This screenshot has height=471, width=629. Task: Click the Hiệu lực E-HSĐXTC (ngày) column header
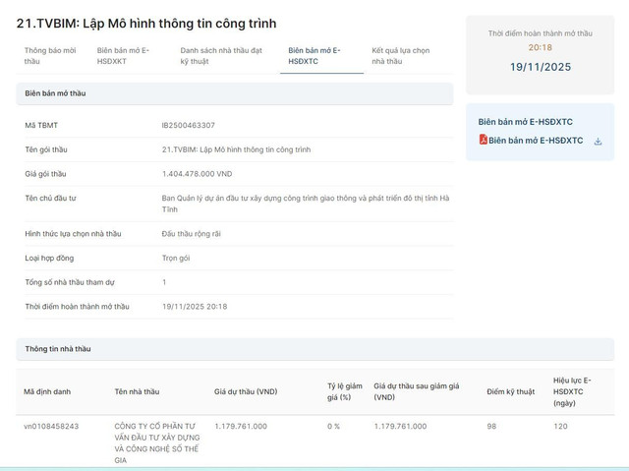click(x=572, y=391)
